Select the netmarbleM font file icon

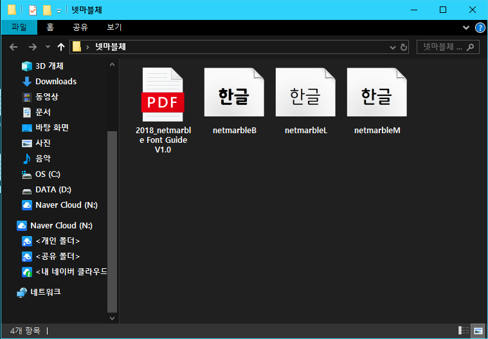pos(377,92)
